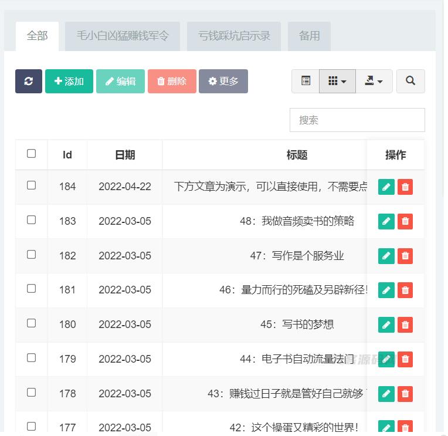The width and height of the screenshot is (448, 436).
Task: Edit row 179 with pencil icon
Action: (x=386, y=359)
